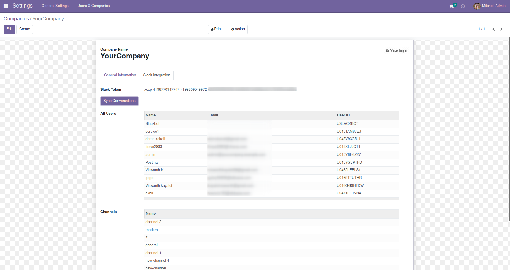Open the Action dropdown menu
The height and width of the screenshot is (270, 510).
click(238, 29)
